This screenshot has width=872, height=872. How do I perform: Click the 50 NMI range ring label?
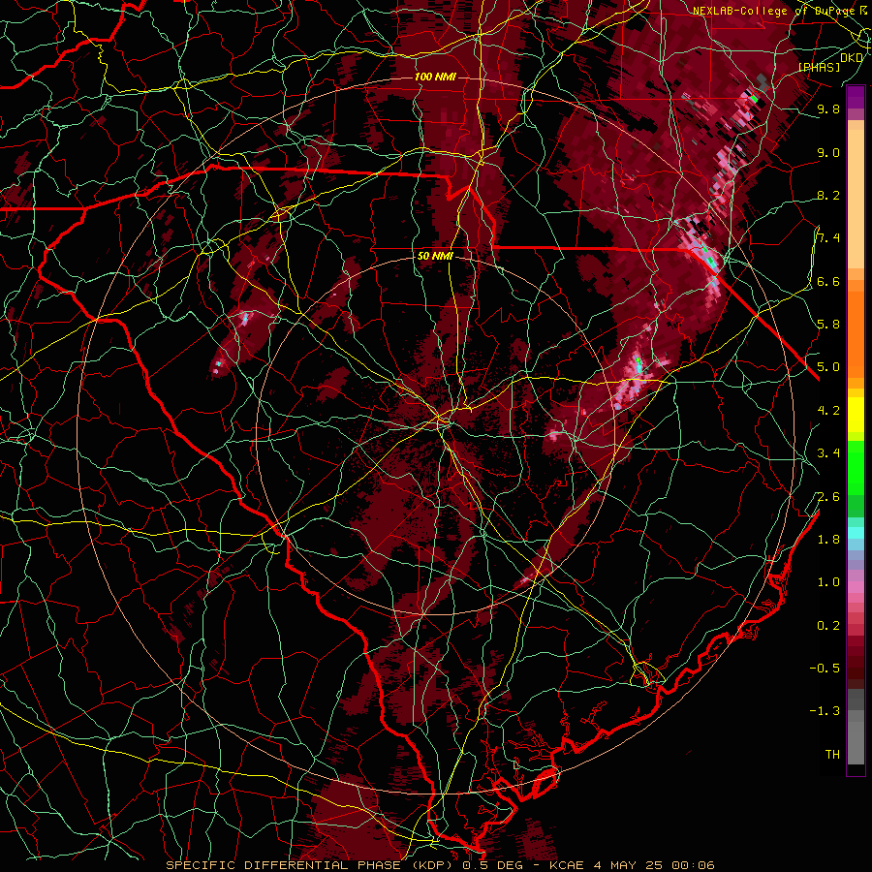[x=435, y=256]
